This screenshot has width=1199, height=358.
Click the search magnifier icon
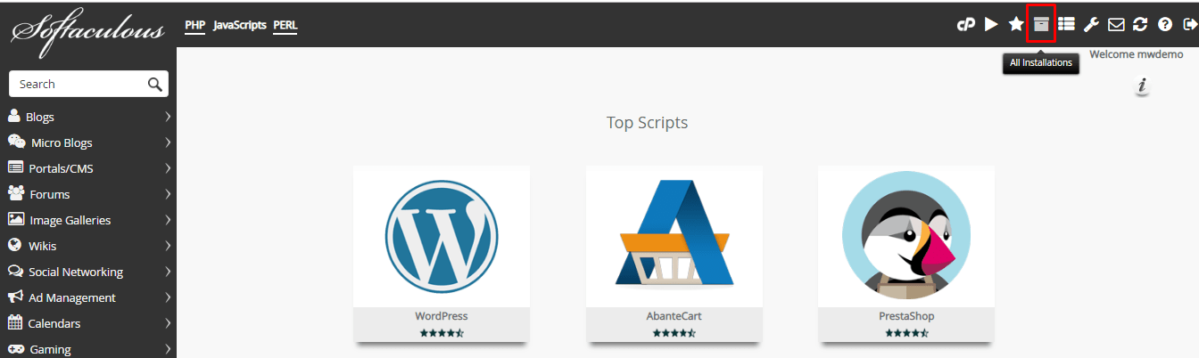tap(155, 85)
